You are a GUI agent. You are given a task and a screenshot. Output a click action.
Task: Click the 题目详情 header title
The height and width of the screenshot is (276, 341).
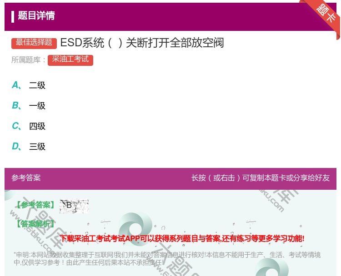36,15
